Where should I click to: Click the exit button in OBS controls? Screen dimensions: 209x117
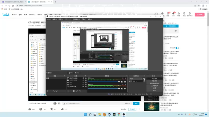pyautogui.click(x=154, y=90)
